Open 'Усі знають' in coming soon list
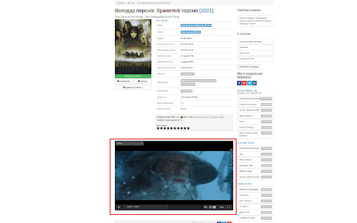Screen dimensions: 357x223 (x=255, y=195)
